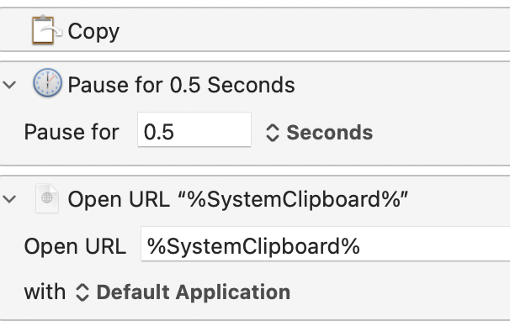Click the Copy action clipboard icon

(x=46, y=30)
